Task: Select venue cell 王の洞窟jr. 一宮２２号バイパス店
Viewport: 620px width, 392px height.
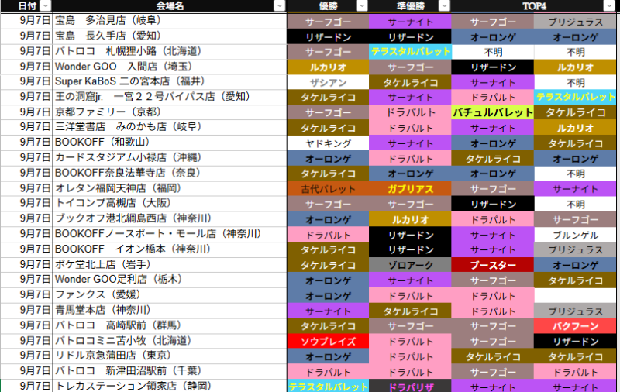Action: point(170,97)
